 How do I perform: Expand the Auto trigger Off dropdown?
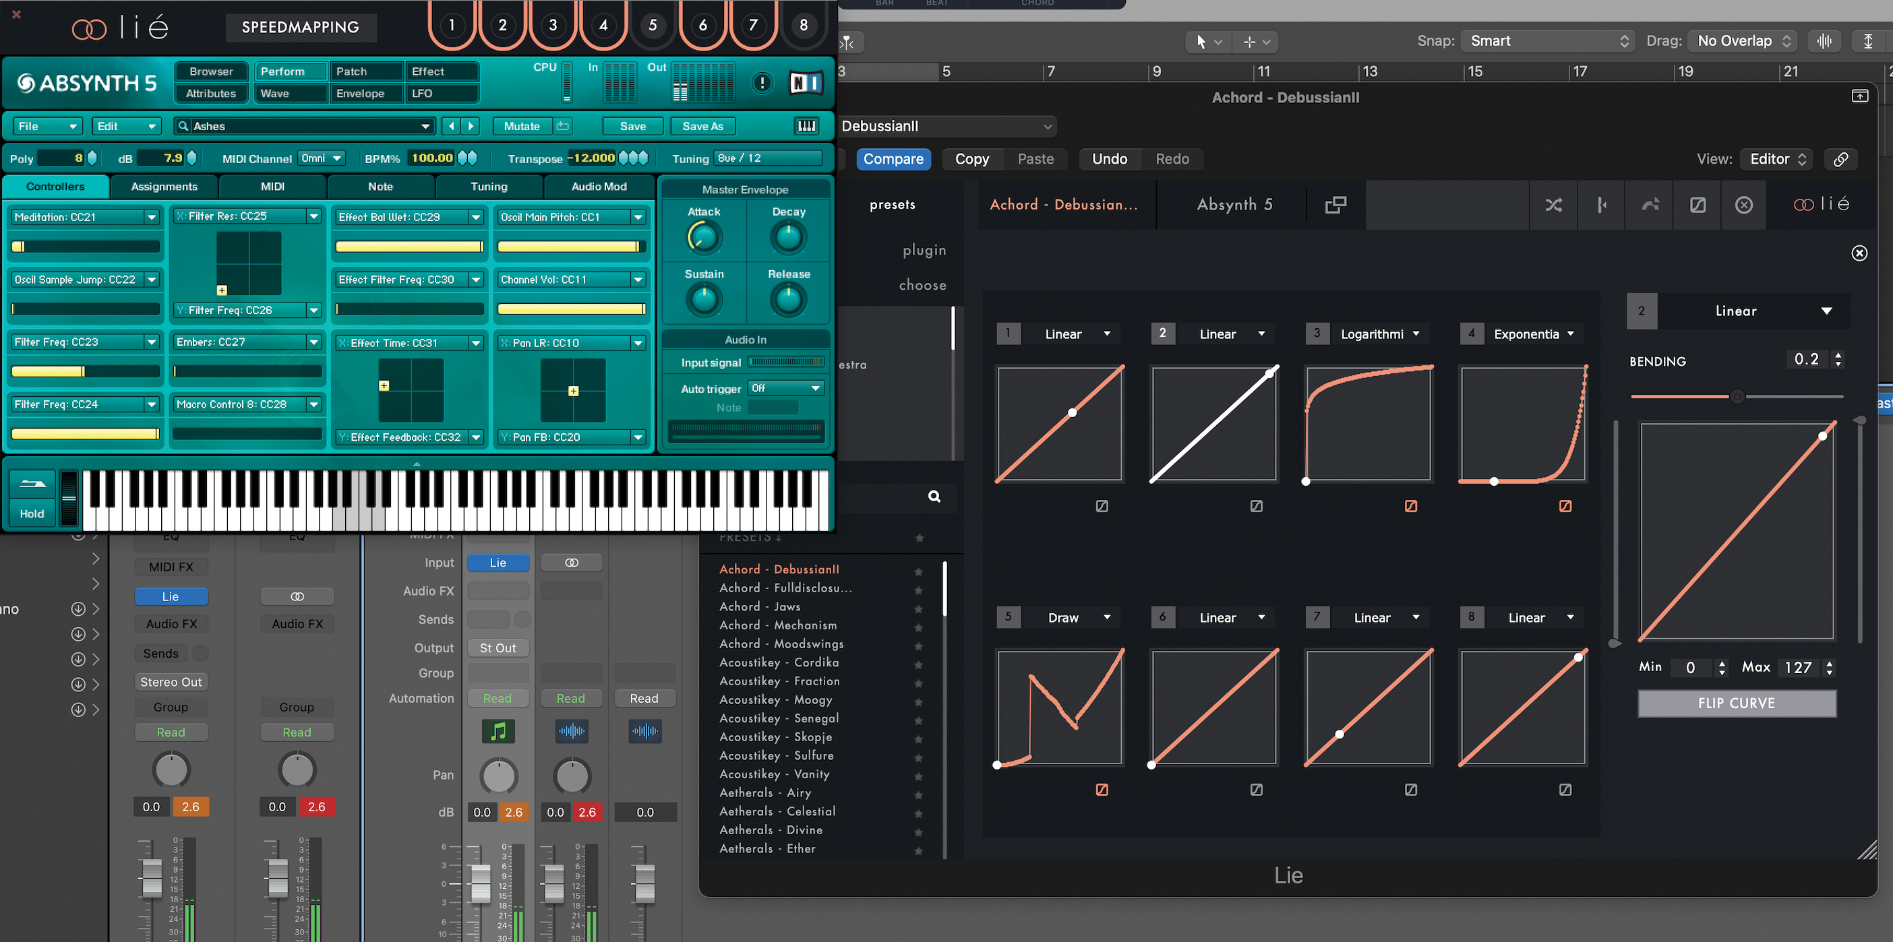(x=785, y=388)
